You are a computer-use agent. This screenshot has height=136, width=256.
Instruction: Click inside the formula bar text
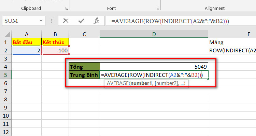click(x=170, y=21)
